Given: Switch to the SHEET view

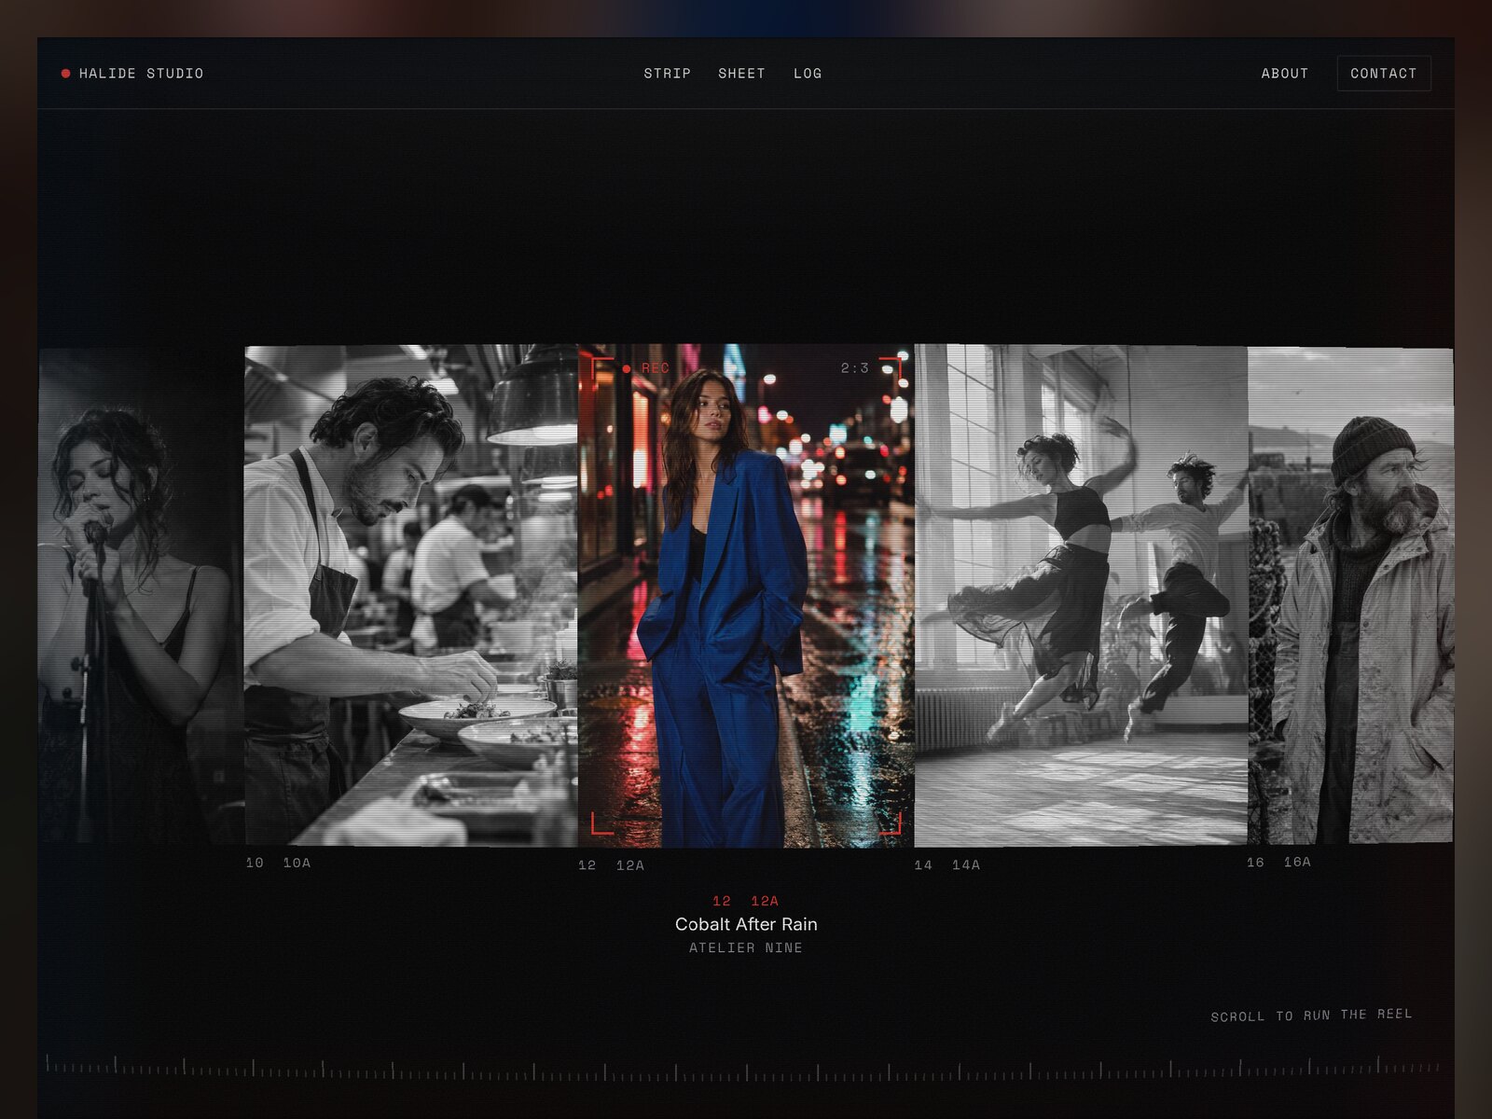Looking at the screenshot, I should tap(741, 74).
